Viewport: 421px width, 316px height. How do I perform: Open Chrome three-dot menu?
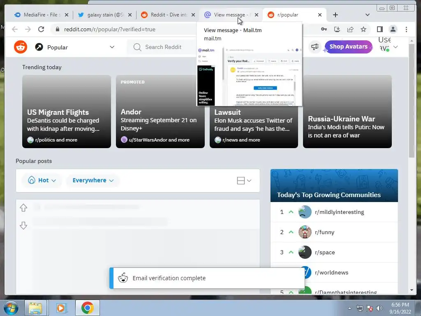pos(406,29)
